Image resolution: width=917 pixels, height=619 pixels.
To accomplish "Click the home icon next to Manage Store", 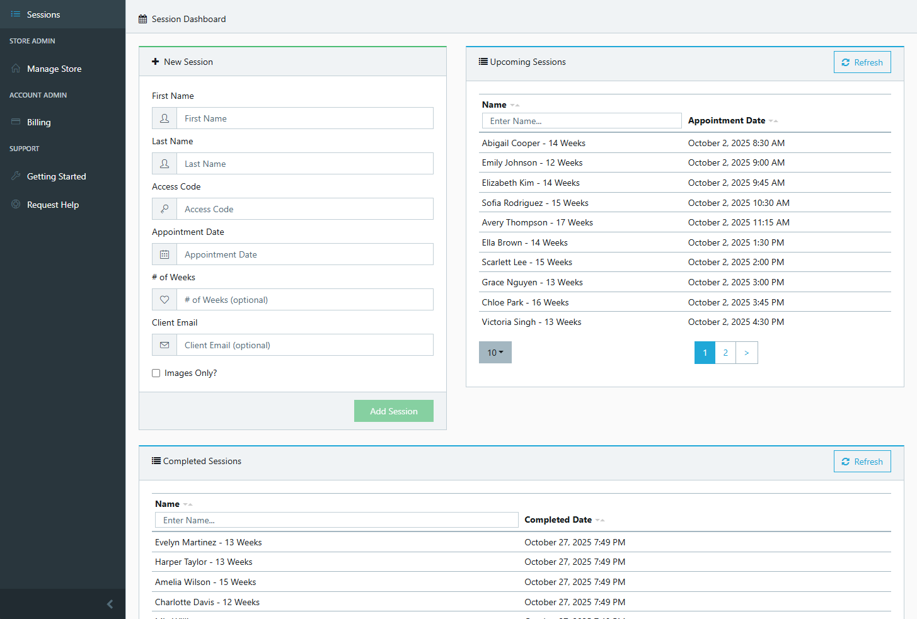I will click(x=14, y=68).
